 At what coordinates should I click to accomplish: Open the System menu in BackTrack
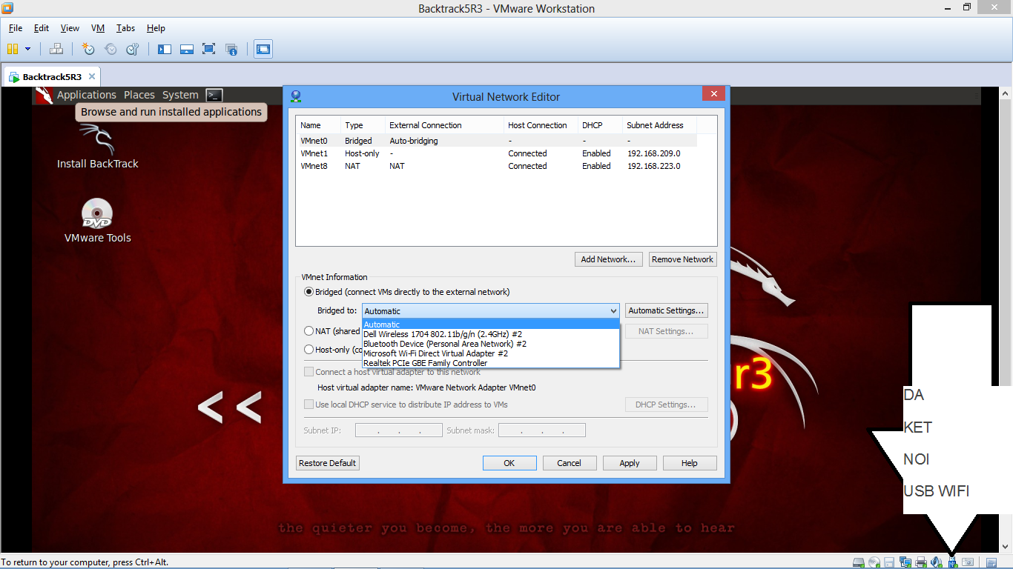(180, 95)
